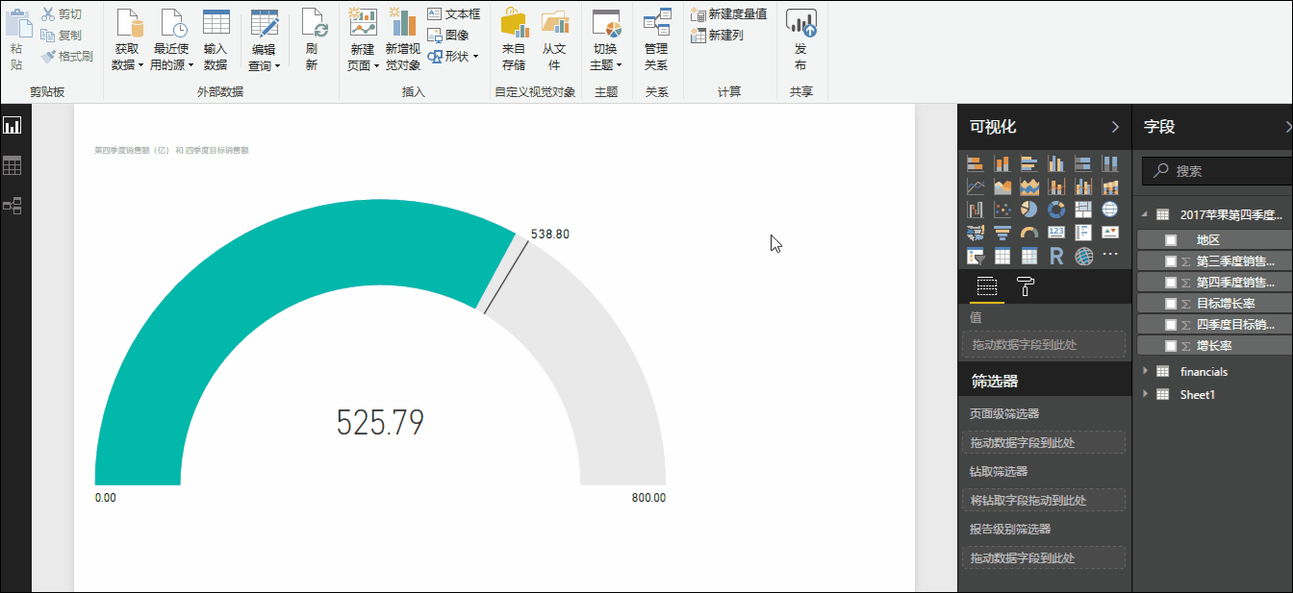Pick the ArcGIS map visual
The image size is (1293, 593).
click(x=1083, y=256)
